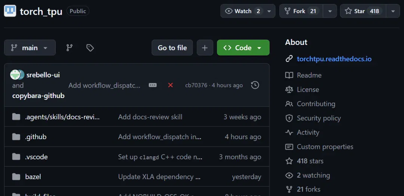This screenshot has width=404, height=196.
Task: Open the torch_tpu repository name link
Action: (x=41, y=11)
